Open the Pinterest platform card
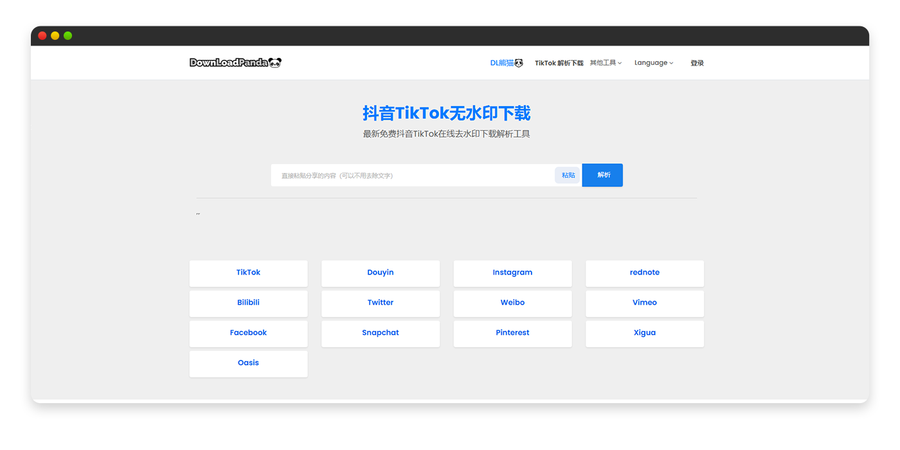Viewport: 900px width, 450px height. tap(512, 333)
